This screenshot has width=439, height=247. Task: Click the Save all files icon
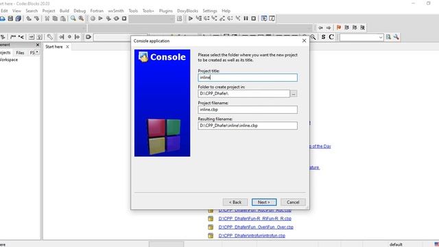pos(19,19)
